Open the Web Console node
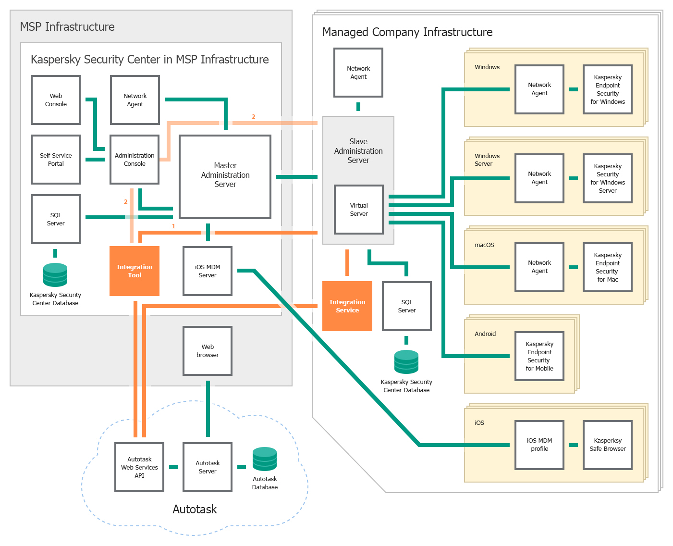Image resolution: width=673 pixels, height=546 pixels. 55,99
